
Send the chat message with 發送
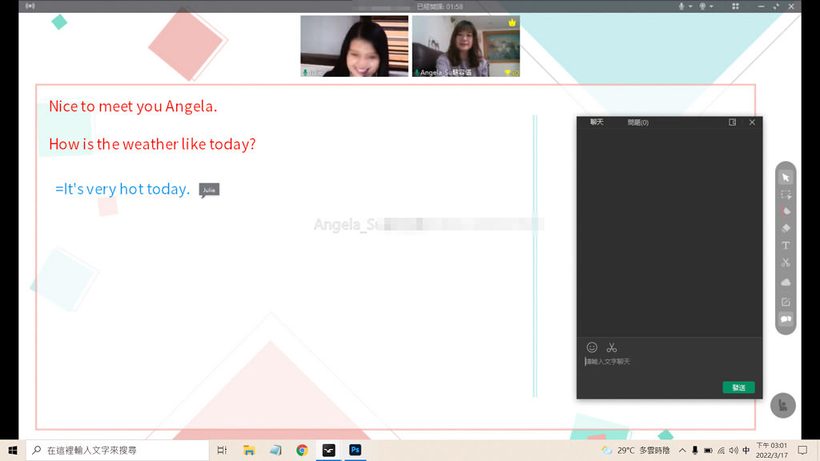(738, 387)
